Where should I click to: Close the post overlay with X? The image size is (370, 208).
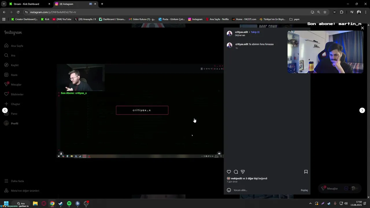pyautogui.click(x=362, y=28)
